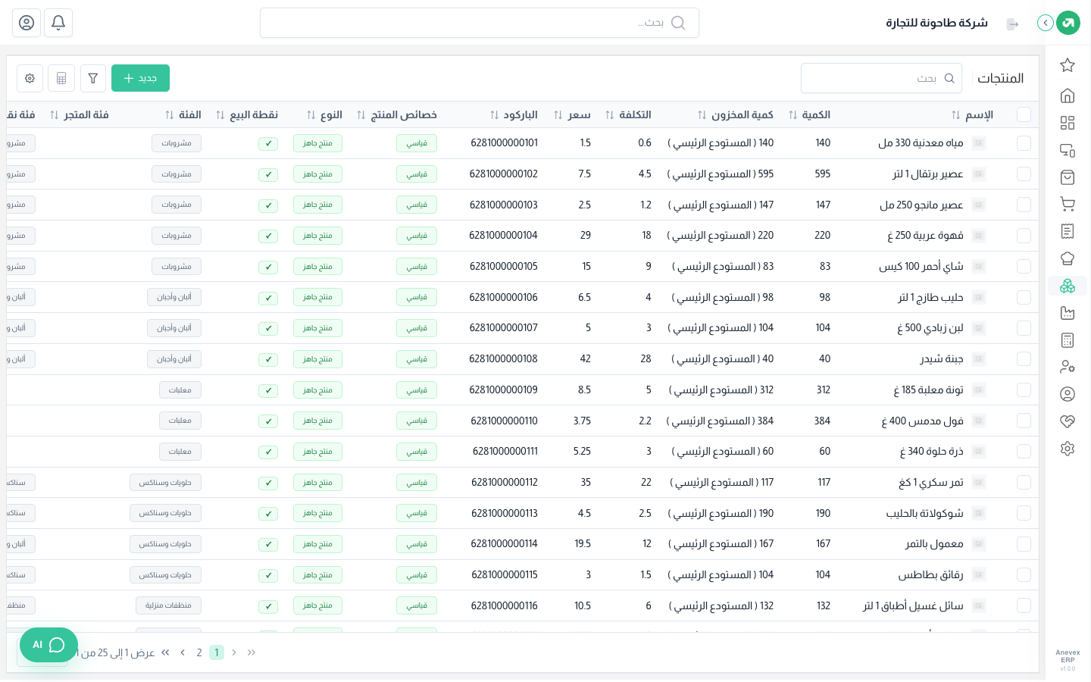The image size is (1091, 682).
Task: Select the checkbox for معمول بالتمر
Action: click(x=1024, y=544)
